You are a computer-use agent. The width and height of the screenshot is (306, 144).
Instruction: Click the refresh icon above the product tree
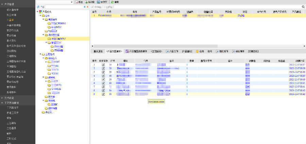[x=38, y=7]
